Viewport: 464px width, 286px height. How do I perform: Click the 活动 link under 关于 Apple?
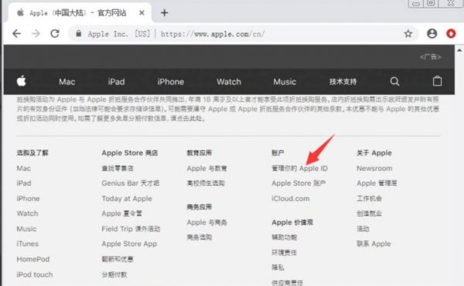tap(363, 229)
